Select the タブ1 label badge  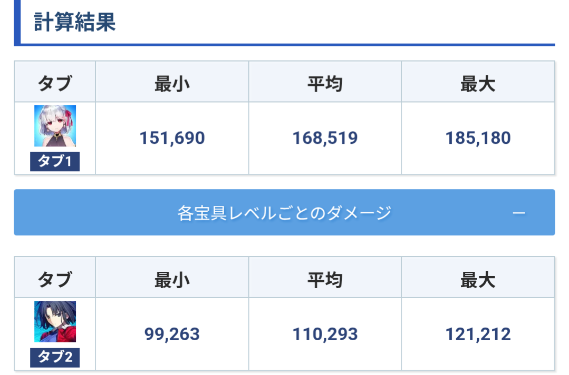55,161
